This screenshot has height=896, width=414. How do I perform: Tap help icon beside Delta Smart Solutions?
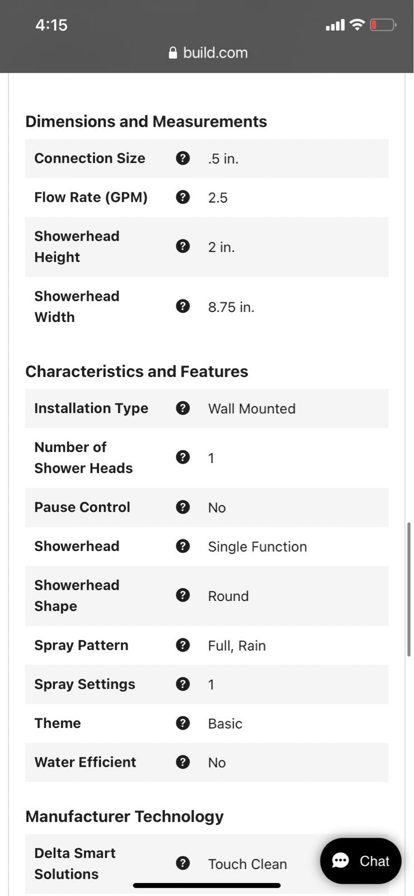[183, 864]
